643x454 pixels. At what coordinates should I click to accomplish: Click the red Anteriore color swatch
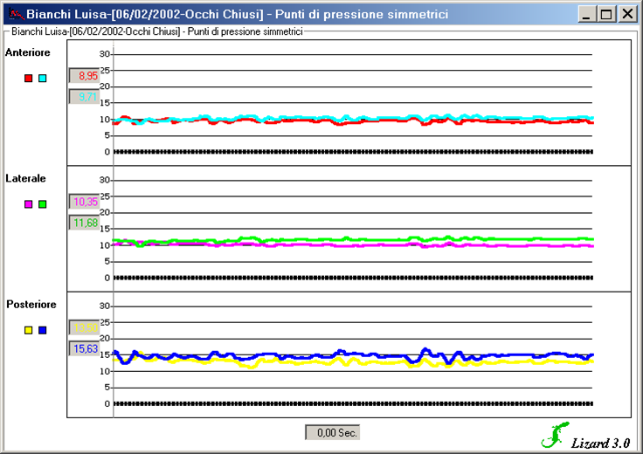point(29,79)
